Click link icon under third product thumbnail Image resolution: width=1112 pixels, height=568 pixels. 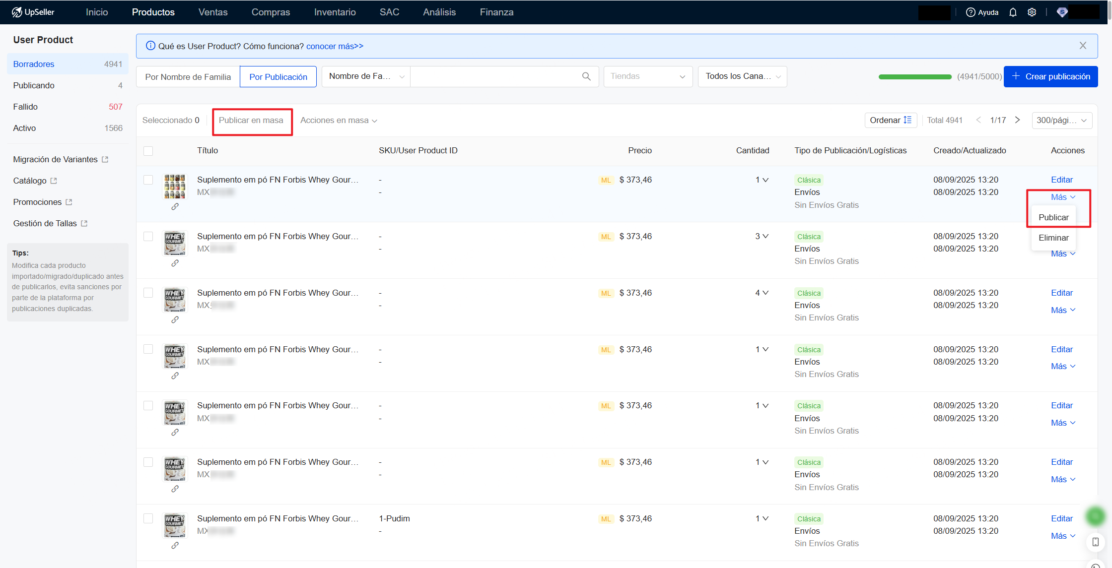pos(175,320)
